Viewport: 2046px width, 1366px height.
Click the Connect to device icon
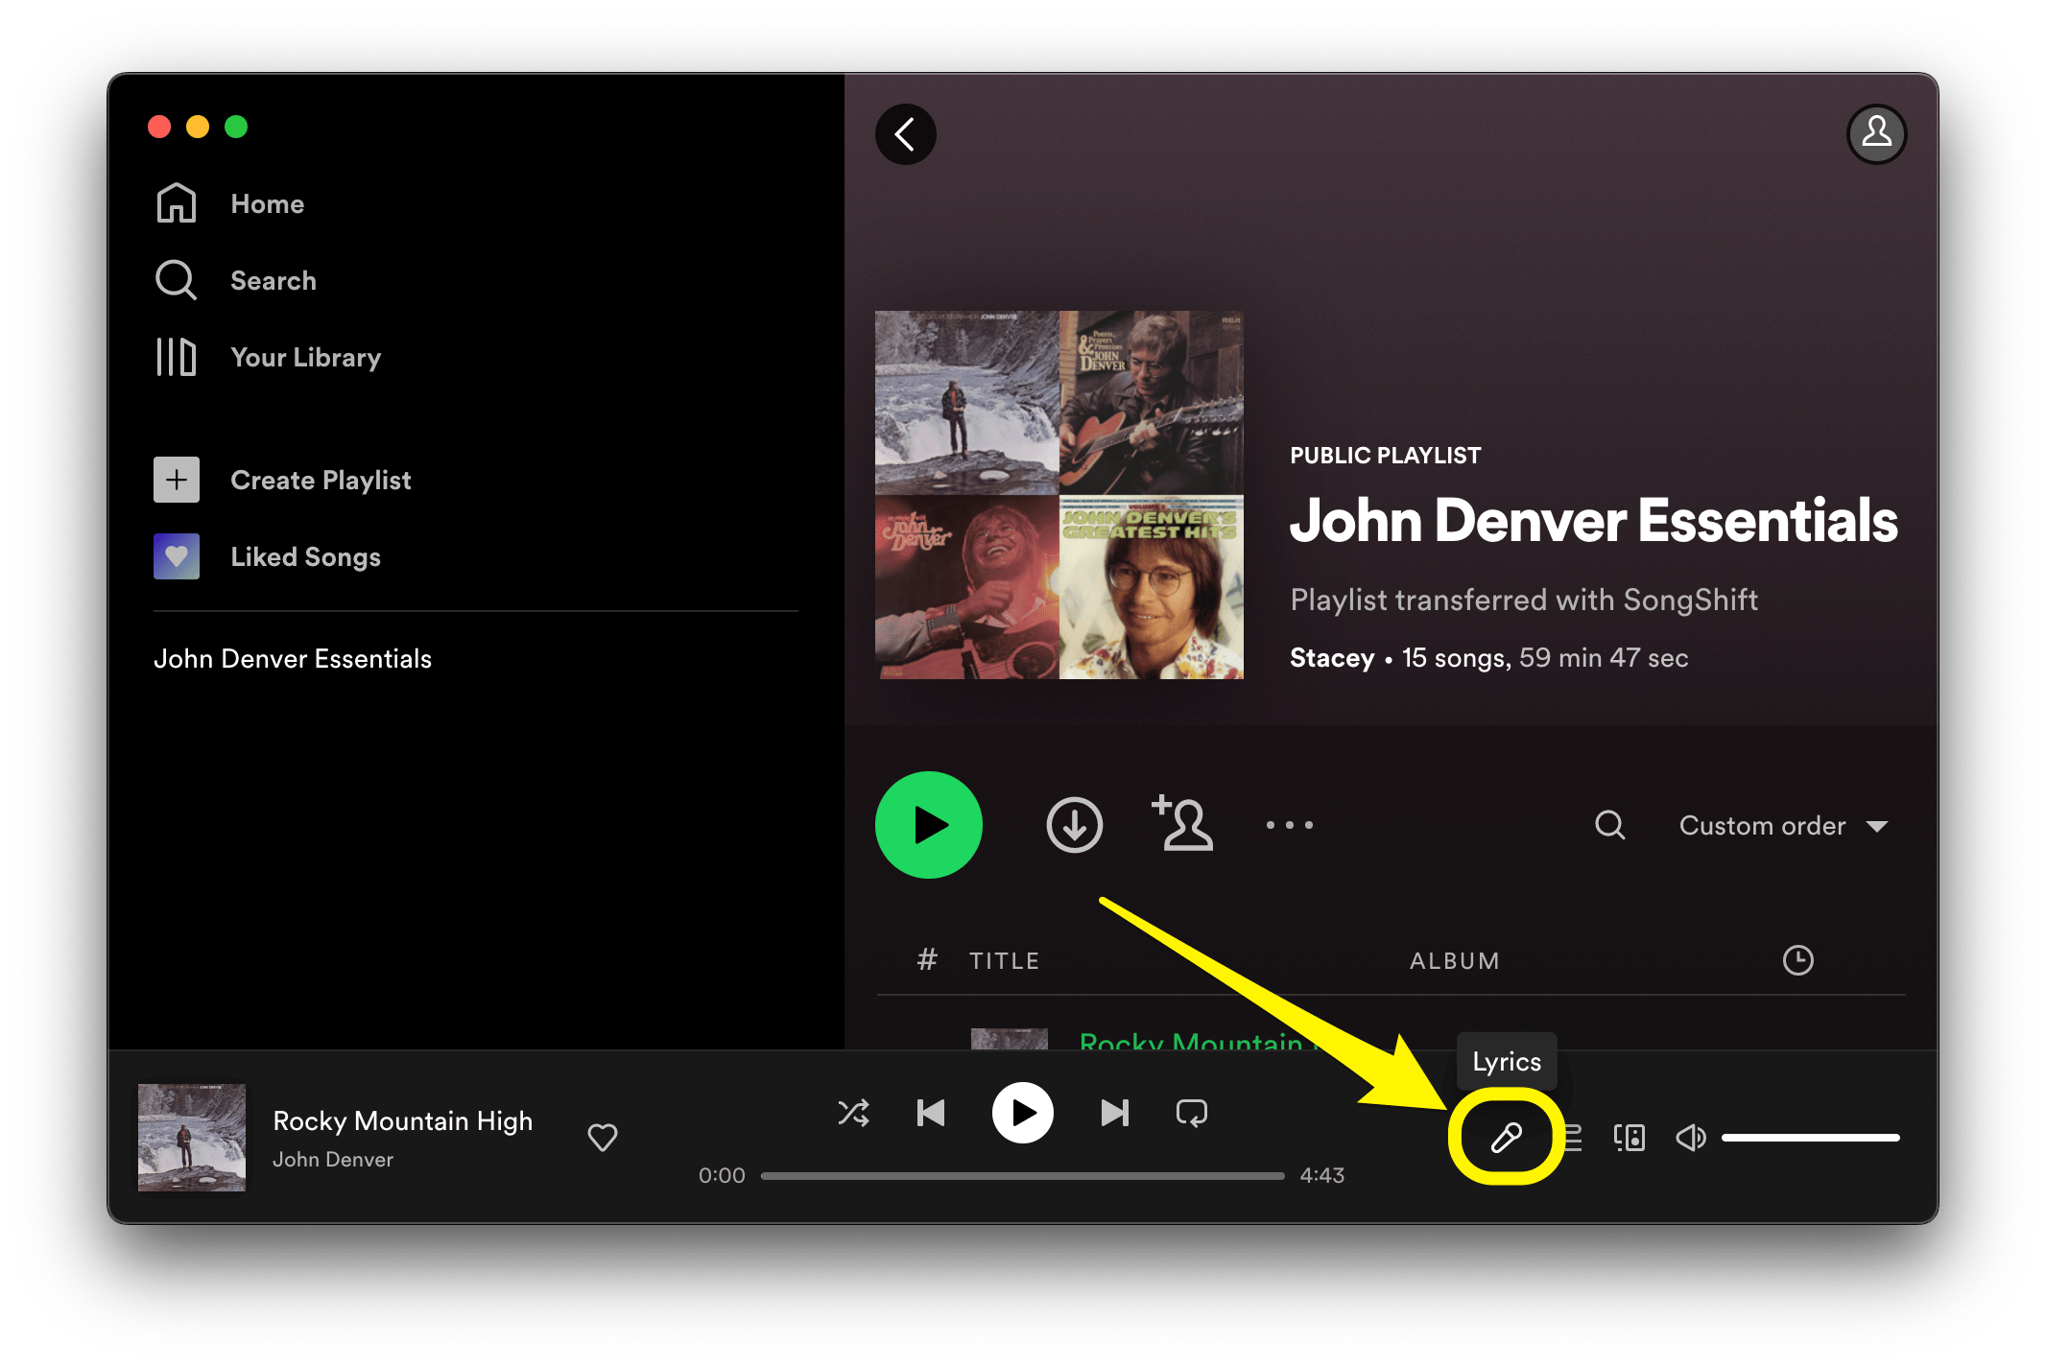[x=1622, y=1136]
